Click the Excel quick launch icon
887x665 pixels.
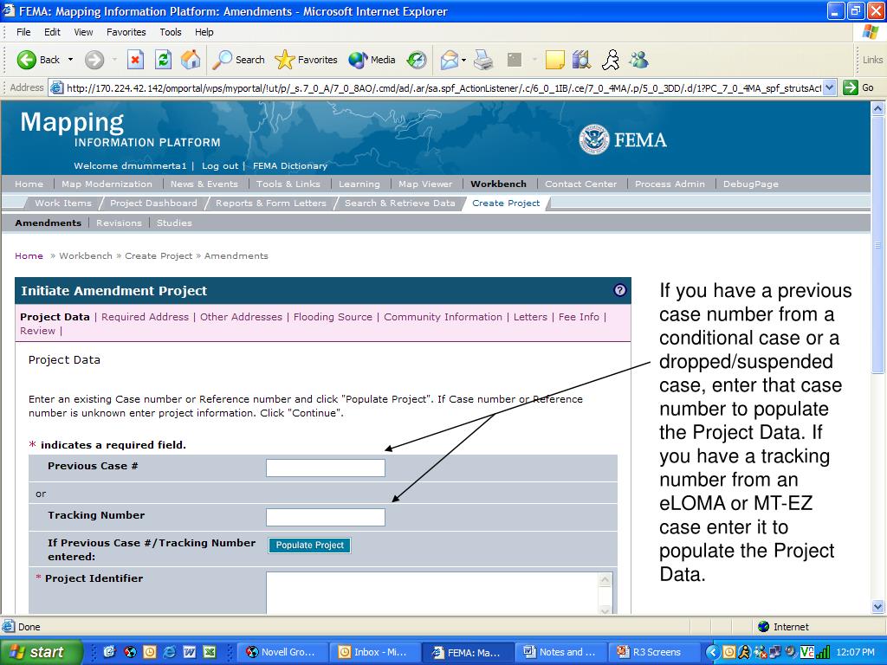tap(210, 652)
